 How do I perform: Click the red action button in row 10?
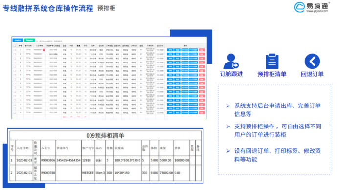[202, 87]
